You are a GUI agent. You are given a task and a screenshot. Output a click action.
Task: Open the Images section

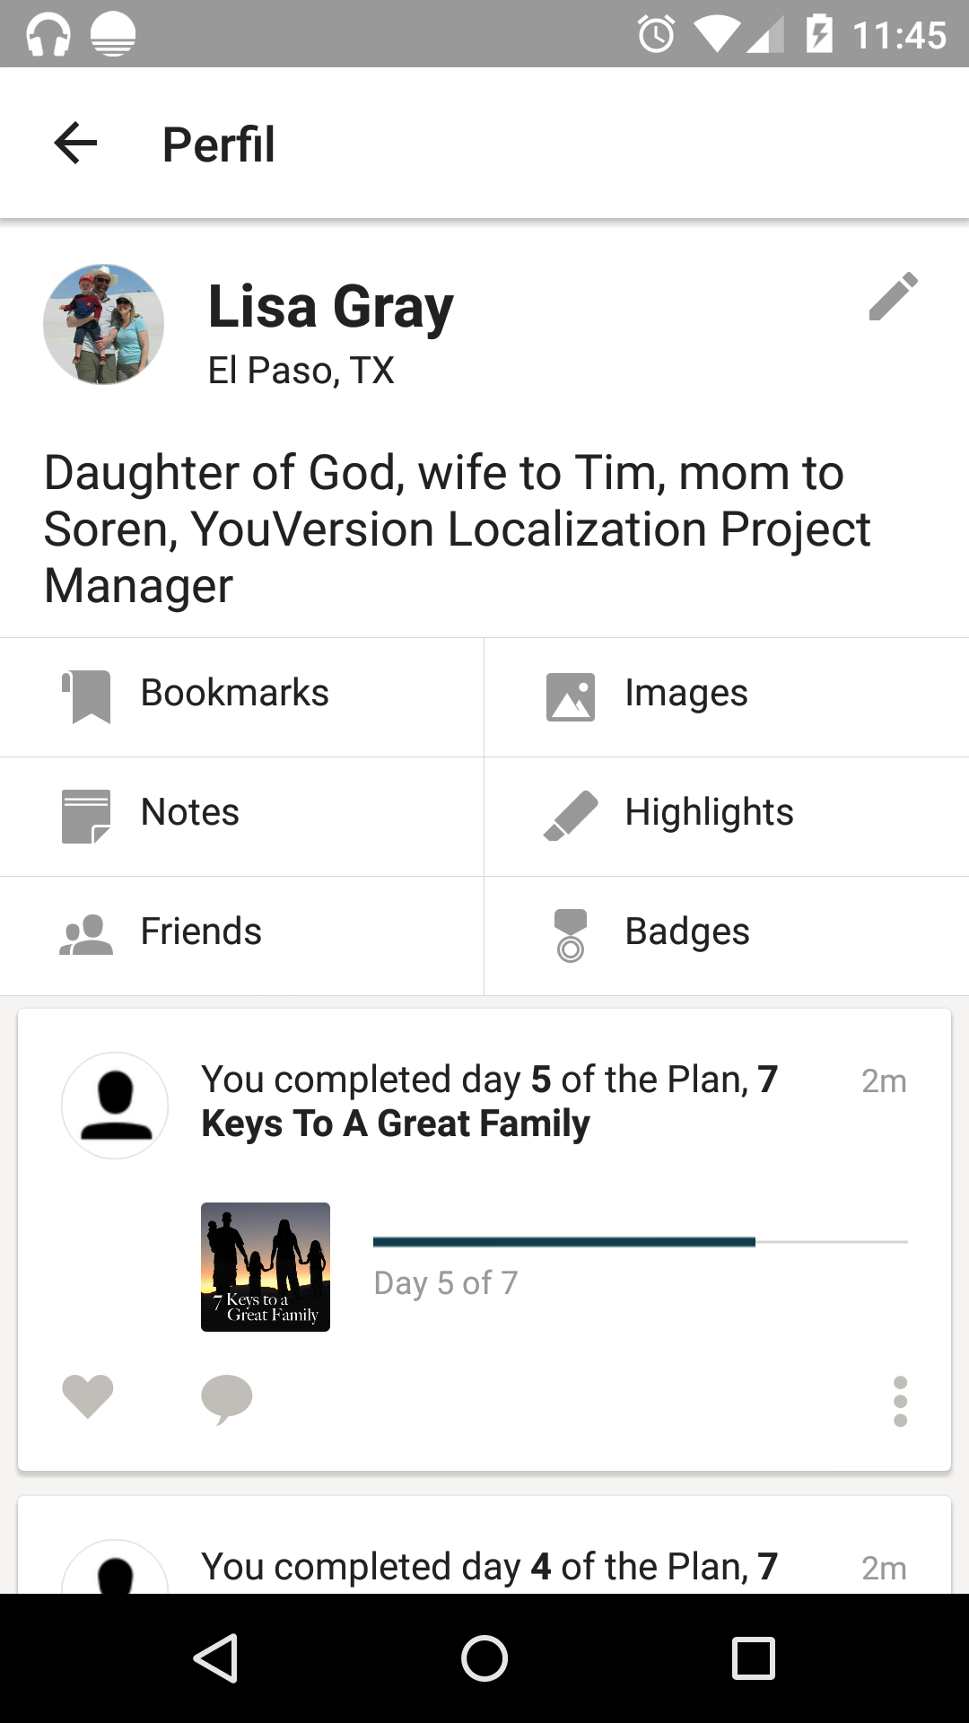point(686,694)
